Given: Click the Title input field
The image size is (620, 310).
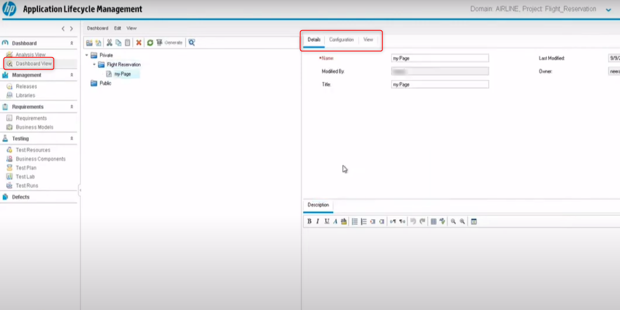Looking at the screenshot, I should coord(440,85).
